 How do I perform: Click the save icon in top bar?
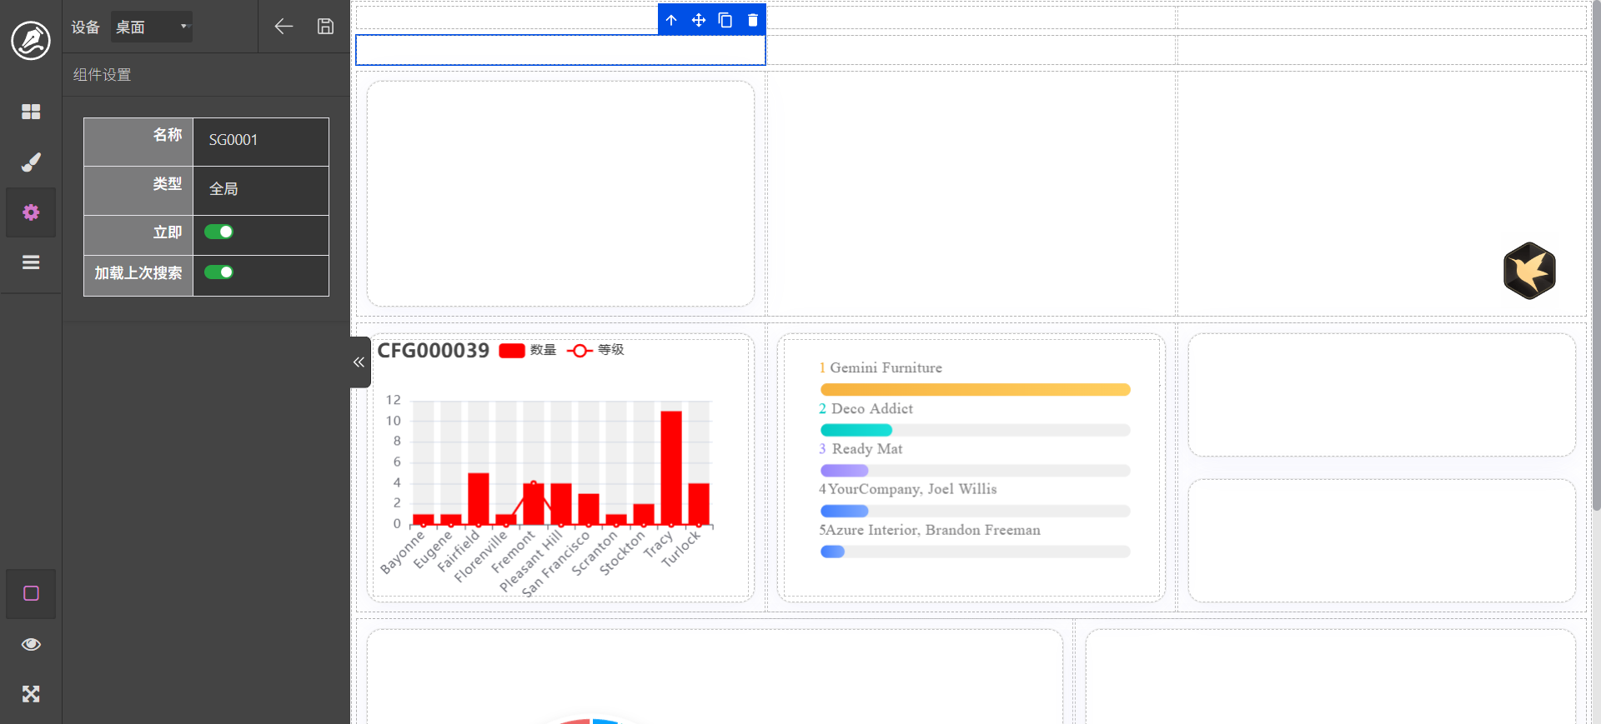click(x=325, y=27)
